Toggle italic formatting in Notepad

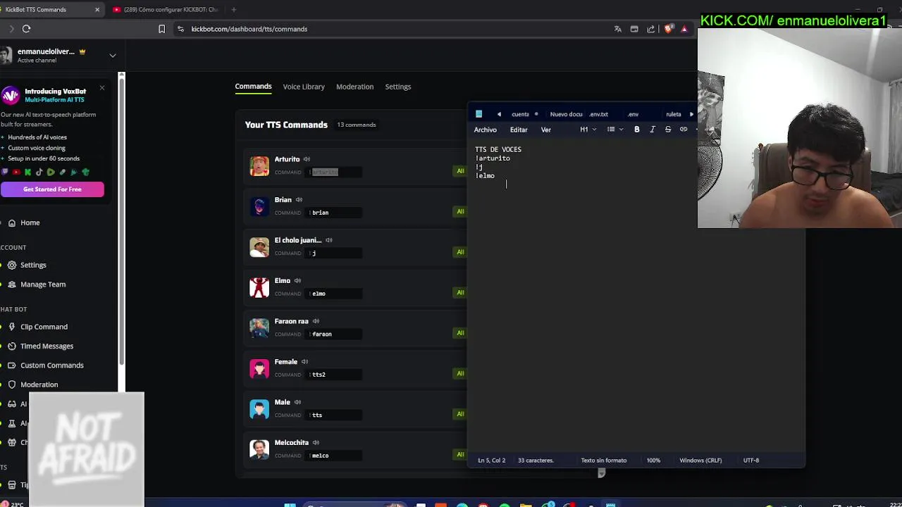tap(653, 130)
